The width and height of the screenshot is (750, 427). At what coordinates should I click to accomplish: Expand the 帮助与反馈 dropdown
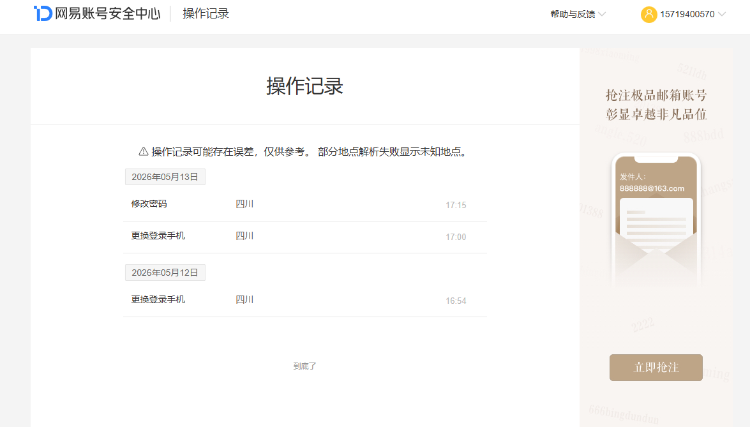(x=577, y=14)
